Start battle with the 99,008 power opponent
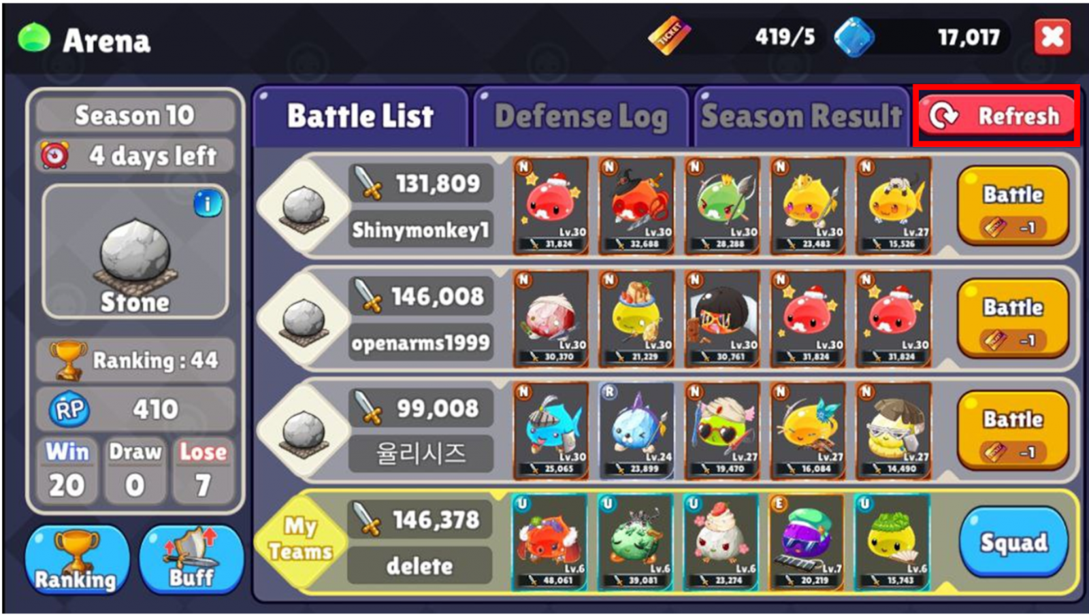This screenshot has width=1089, height=615. point(1013,431)
